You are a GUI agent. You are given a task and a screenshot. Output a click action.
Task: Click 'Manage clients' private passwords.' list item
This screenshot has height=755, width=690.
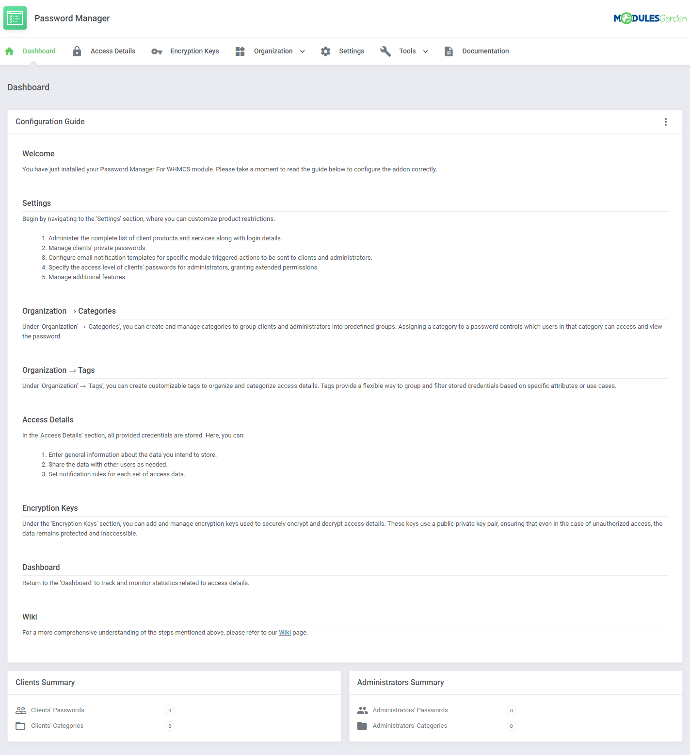coord(97,248)
